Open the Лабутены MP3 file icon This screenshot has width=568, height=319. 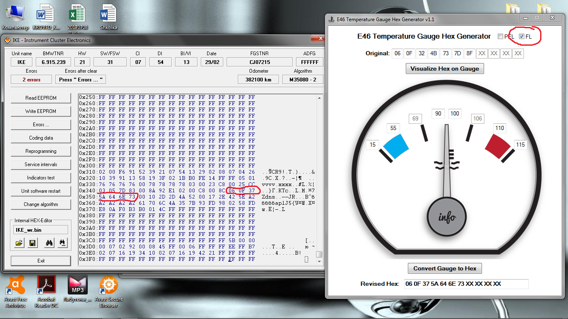78,288
